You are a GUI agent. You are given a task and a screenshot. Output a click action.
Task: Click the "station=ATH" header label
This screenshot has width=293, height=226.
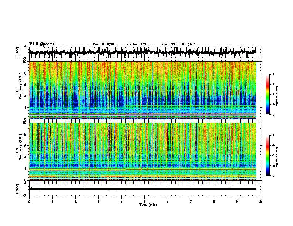coord(137,44)
